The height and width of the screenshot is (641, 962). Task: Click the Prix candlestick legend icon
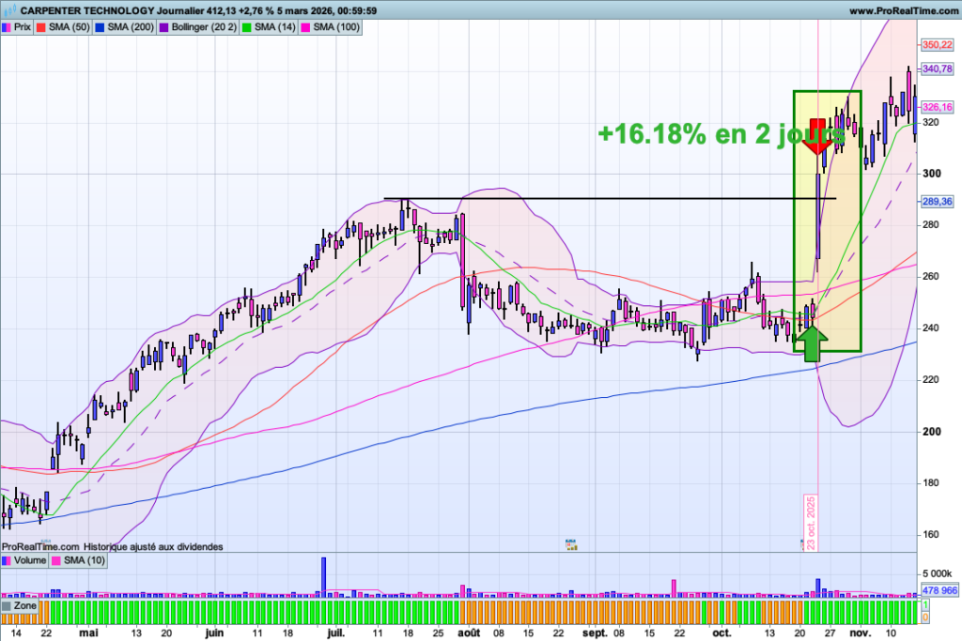click(8, 28)
